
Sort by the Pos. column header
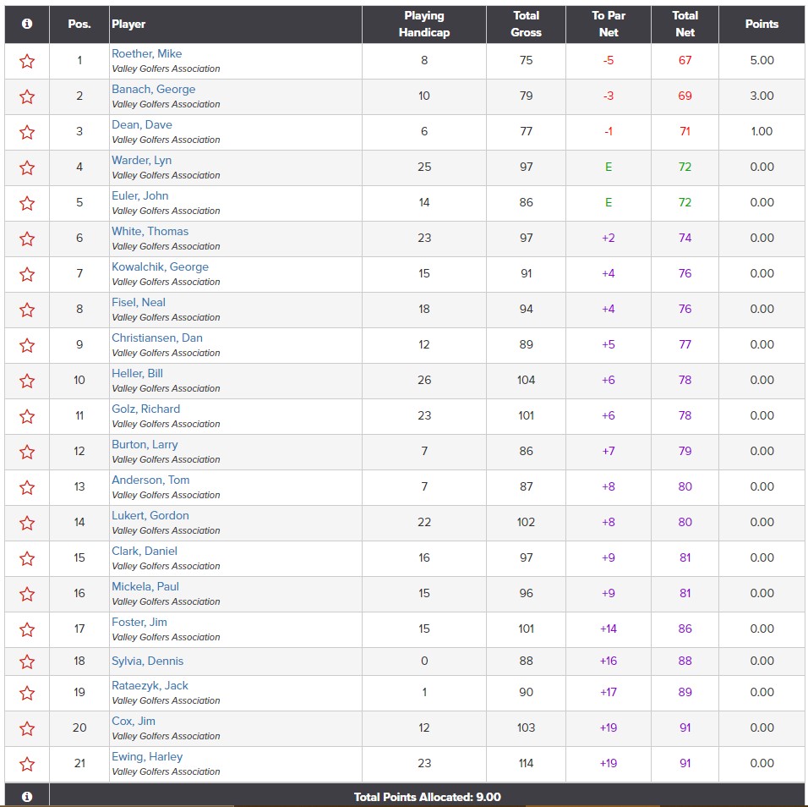79,25
